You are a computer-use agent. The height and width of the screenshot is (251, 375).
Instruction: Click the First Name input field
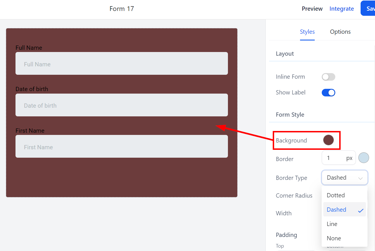[121, 146]
